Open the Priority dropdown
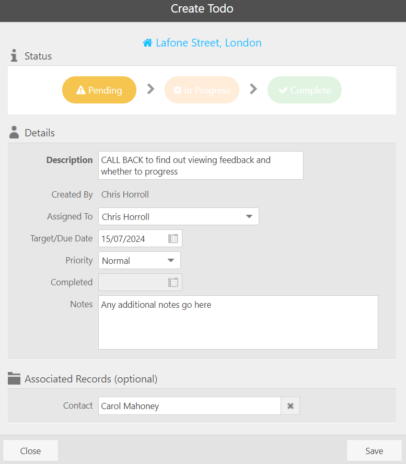Viewport: 406px width, 464px height. pos(140,260)
